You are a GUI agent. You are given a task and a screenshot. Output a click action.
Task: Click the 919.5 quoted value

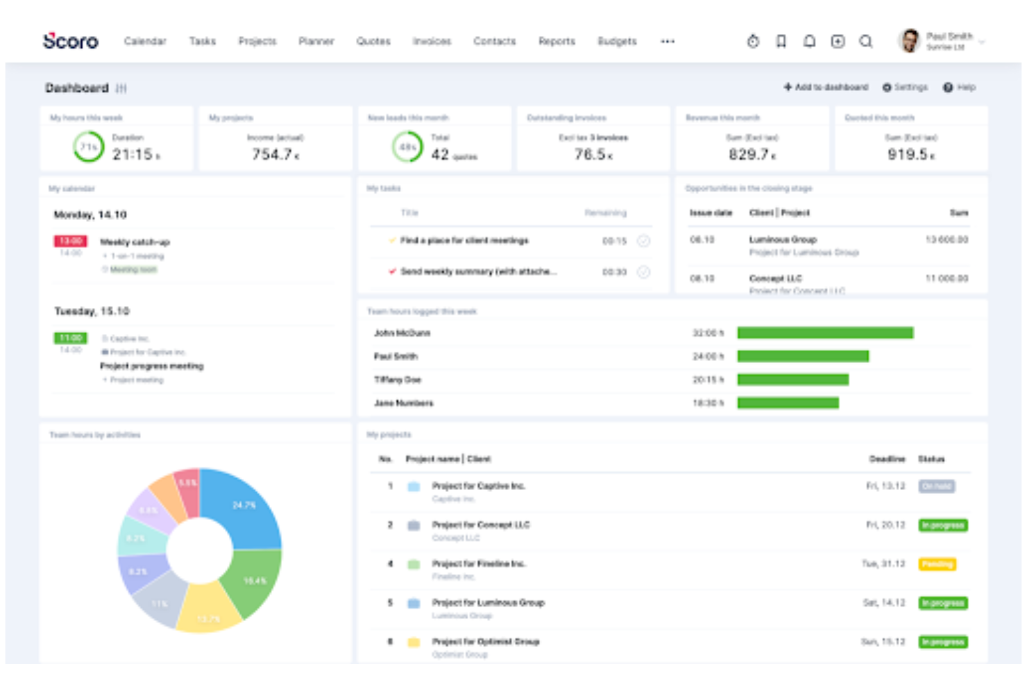911,155
